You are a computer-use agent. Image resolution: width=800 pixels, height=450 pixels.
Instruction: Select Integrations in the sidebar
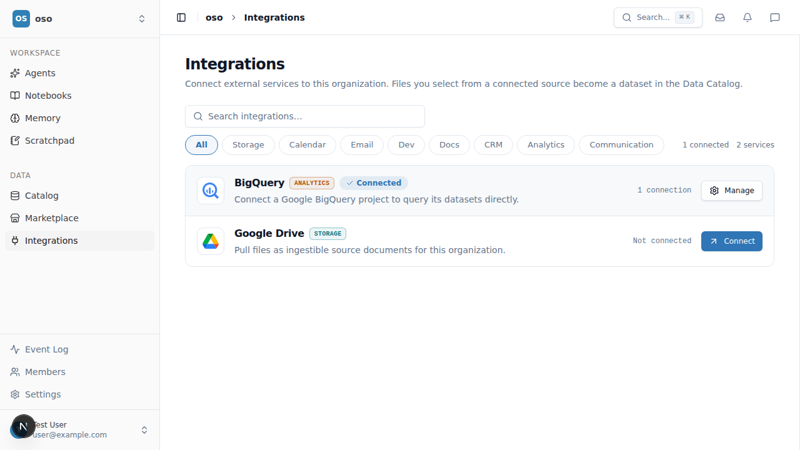pos(79,241)
